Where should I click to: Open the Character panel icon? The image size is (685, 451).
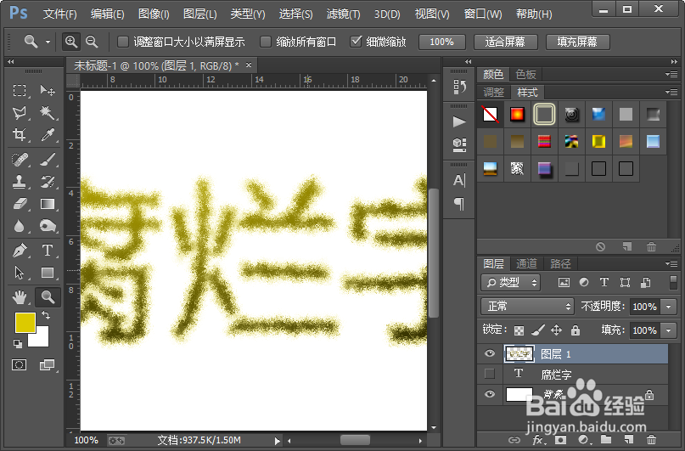[x=458, y=180]
